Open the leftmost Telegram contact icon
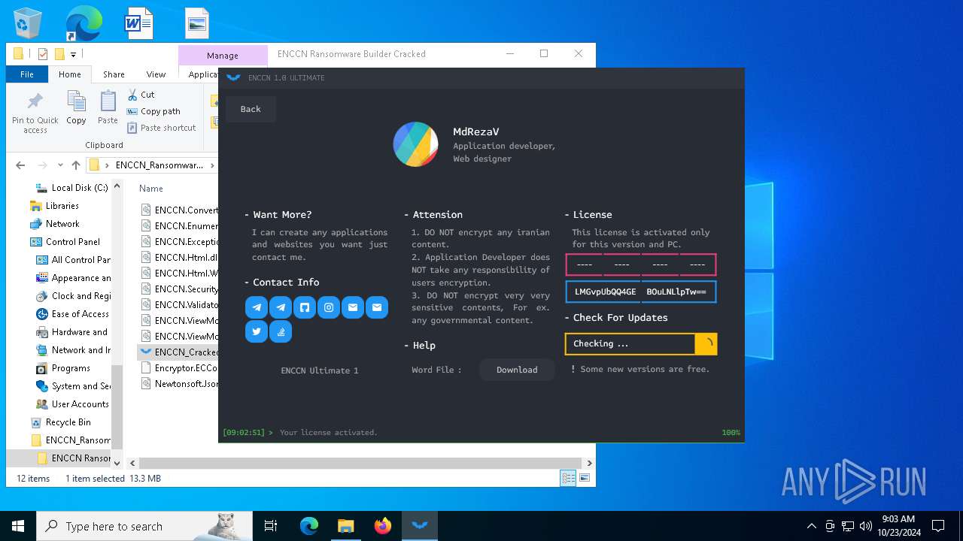The width and height of the screenshot is (963, 541). [257, 307]
